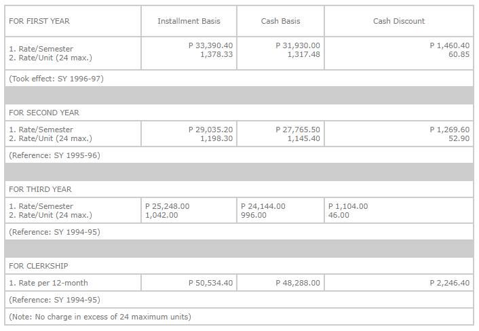479x331 pixels.
Task: Click the "Reference: SY 1995-96" note
Action: point(54,155)
